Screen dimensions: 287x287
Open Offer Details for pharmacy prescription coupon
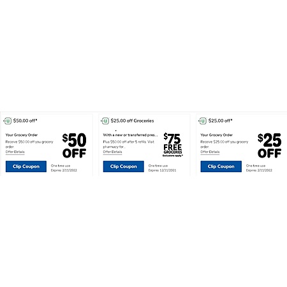coord(113,152)
